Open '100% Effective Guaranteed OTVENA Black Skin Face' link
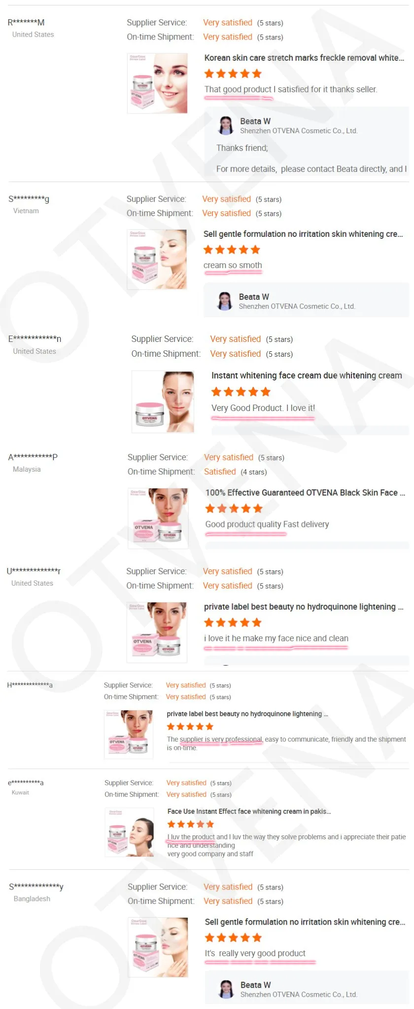 [305, 492]
